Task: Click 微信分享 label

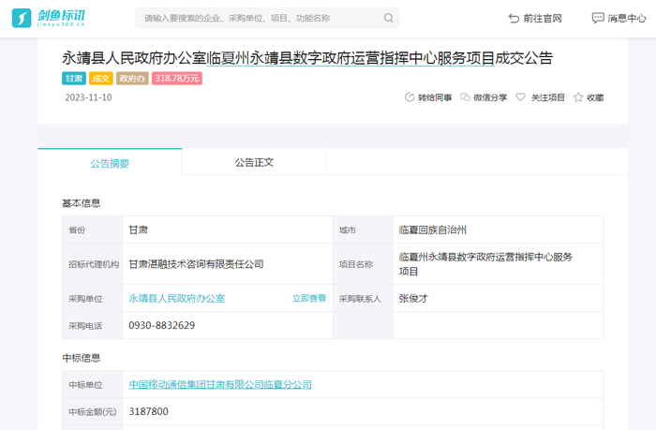Action: 490,97
